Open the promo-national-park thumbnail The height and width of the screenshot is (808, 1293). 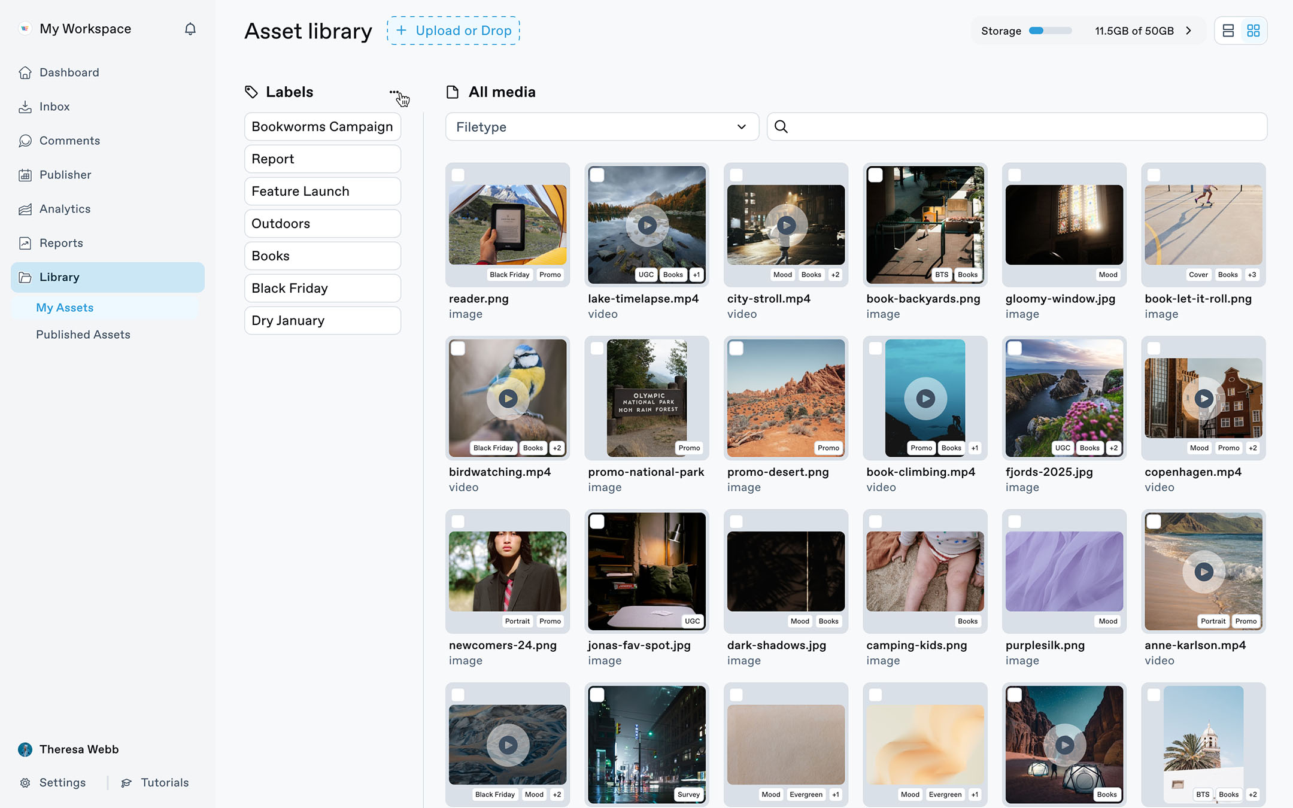(647, 398)
